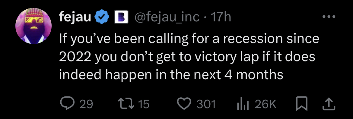Open the B affiliate badge icon
Image resolution: width=353 pixels, height=119 pixels.
click(121, 17)
